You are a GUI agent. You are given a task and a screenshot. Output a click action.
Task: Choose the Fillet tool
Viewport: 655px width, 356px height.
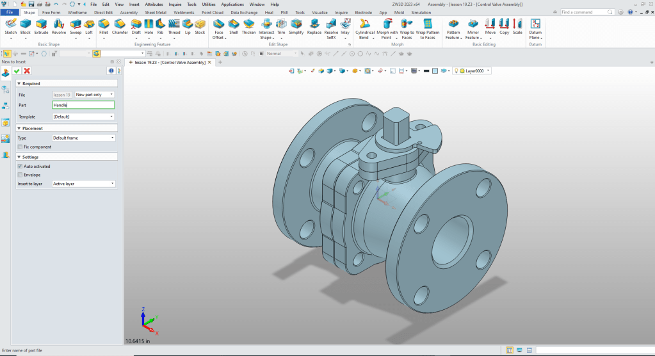103,25
